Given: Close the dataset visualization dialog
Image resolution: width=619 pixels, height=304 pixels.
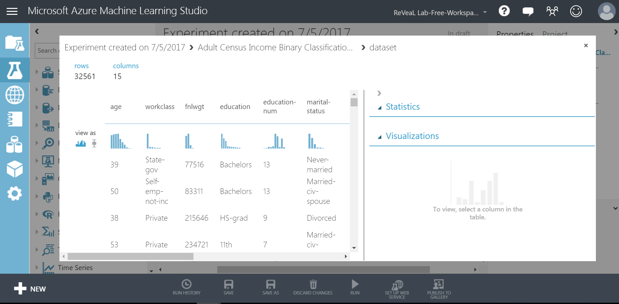Looking at the screenshot, I should [x=586, y=45].
